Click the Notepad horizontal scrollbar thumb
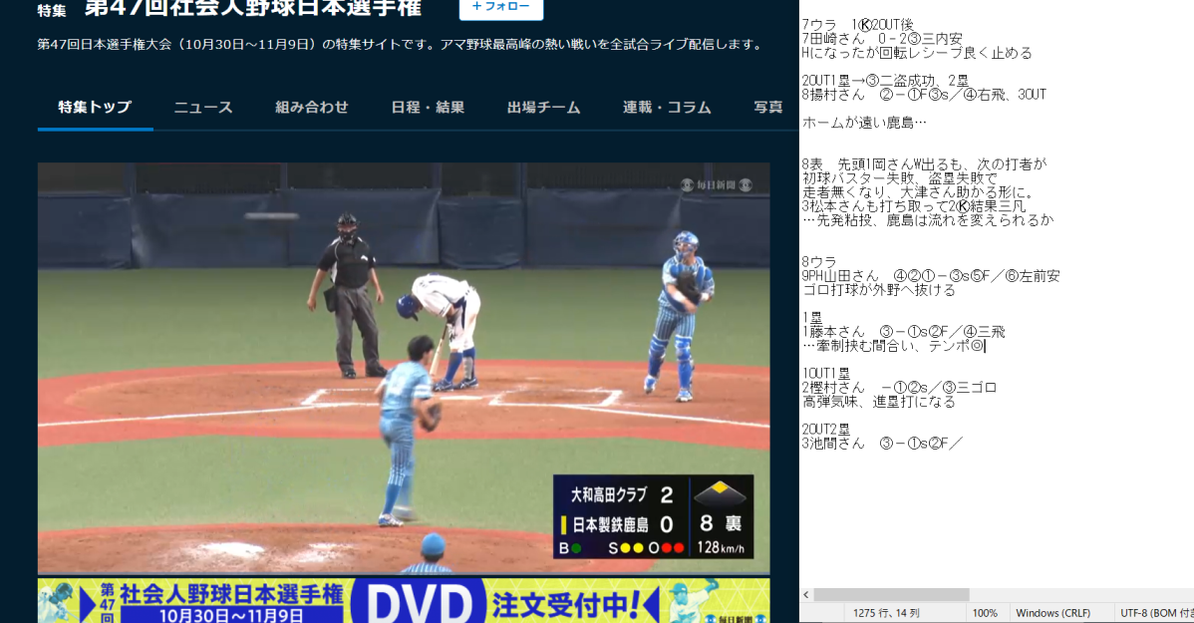Screen dimensions: 1194x623 [x=891, y=595]
